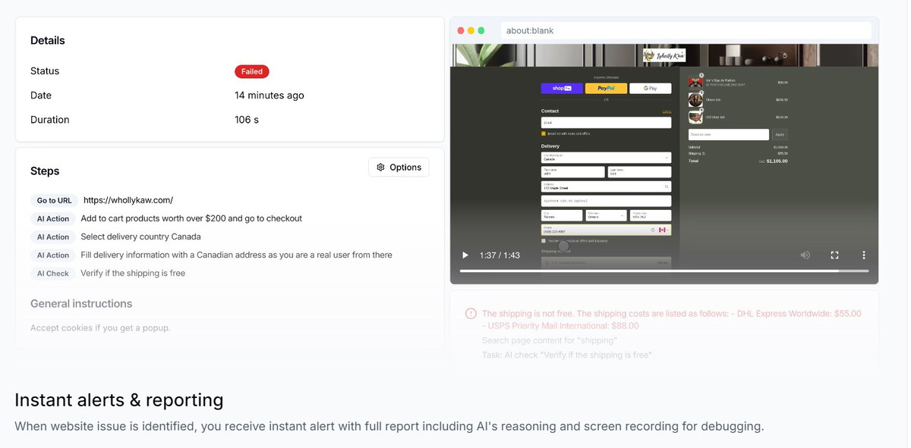
Task: Open the phone country flag dropdown
Action: [663, 230]
